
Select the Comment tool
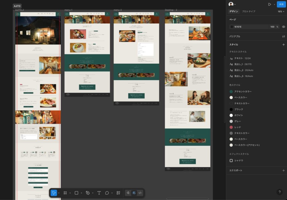pyautogui.click(x=107, y=193)
